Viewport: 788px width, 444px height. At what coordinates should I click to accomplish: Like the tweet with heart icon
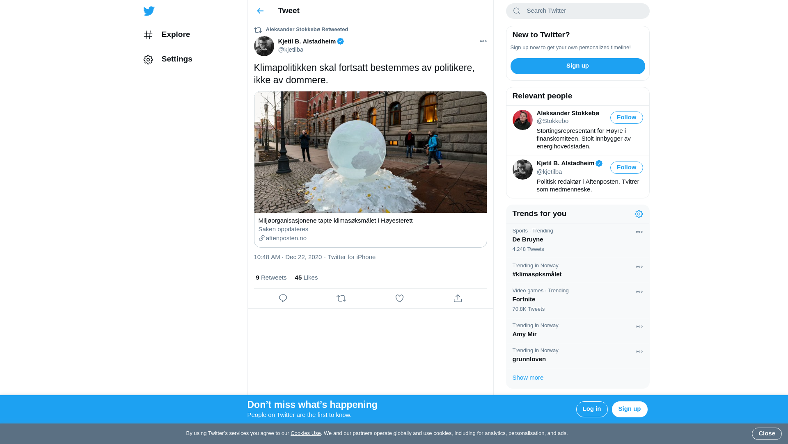[399, 298]
